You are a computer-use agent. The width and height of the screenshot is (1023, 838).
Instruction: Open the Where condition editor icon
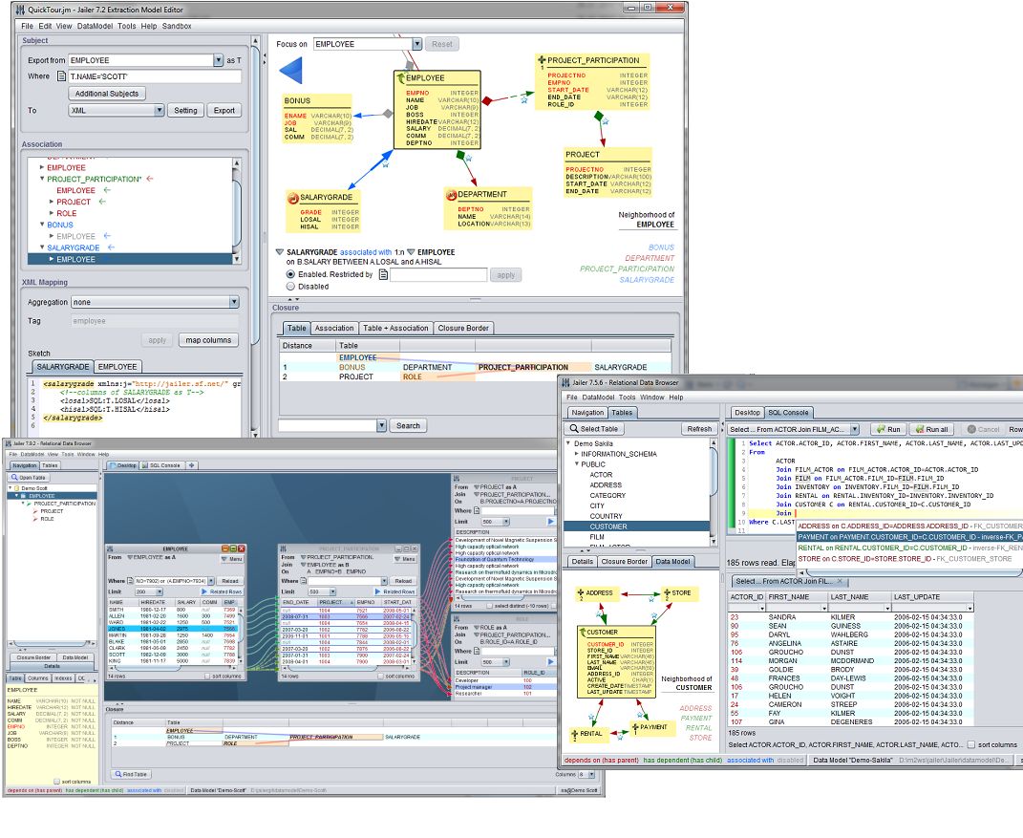pyautogui.click(x=61, y=76)
